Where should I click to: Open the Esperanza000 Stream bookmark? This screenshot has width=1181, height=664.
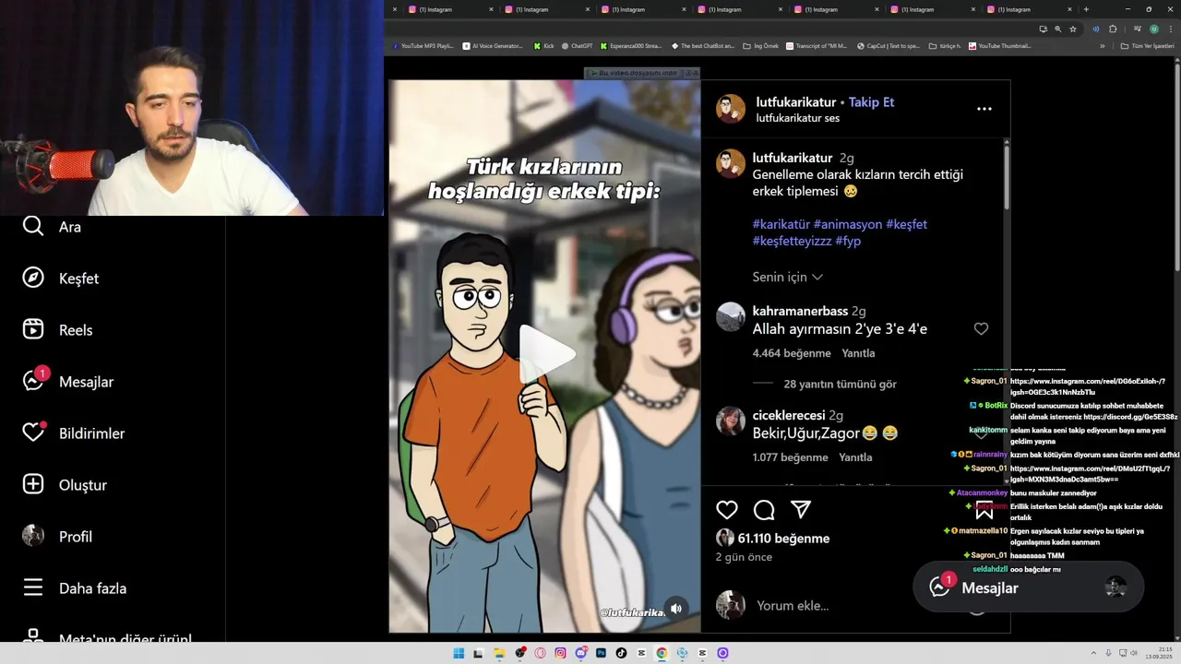[631, 45]
